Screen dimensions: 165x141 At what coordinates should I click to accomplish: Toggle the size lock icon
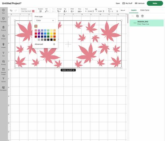coord(96,9)
